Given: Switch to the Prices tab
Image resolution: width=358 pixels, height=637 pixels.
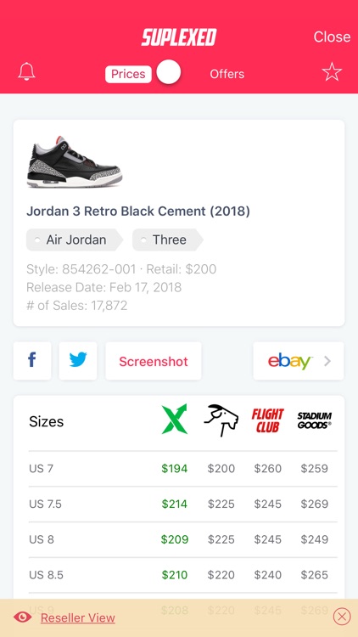Looking at the screenshot, I should click(x=128, y=74).
